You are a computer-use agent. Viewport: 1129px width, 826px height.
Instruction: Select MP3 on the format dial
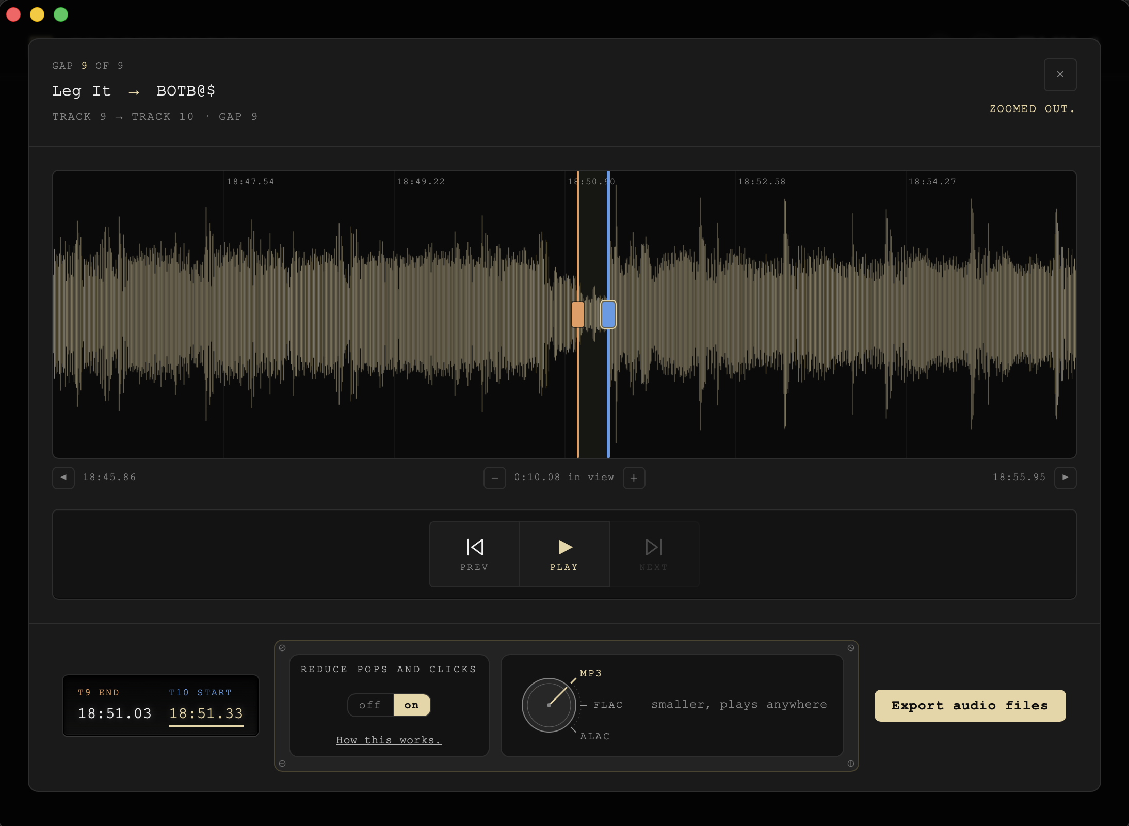[590, 673]
